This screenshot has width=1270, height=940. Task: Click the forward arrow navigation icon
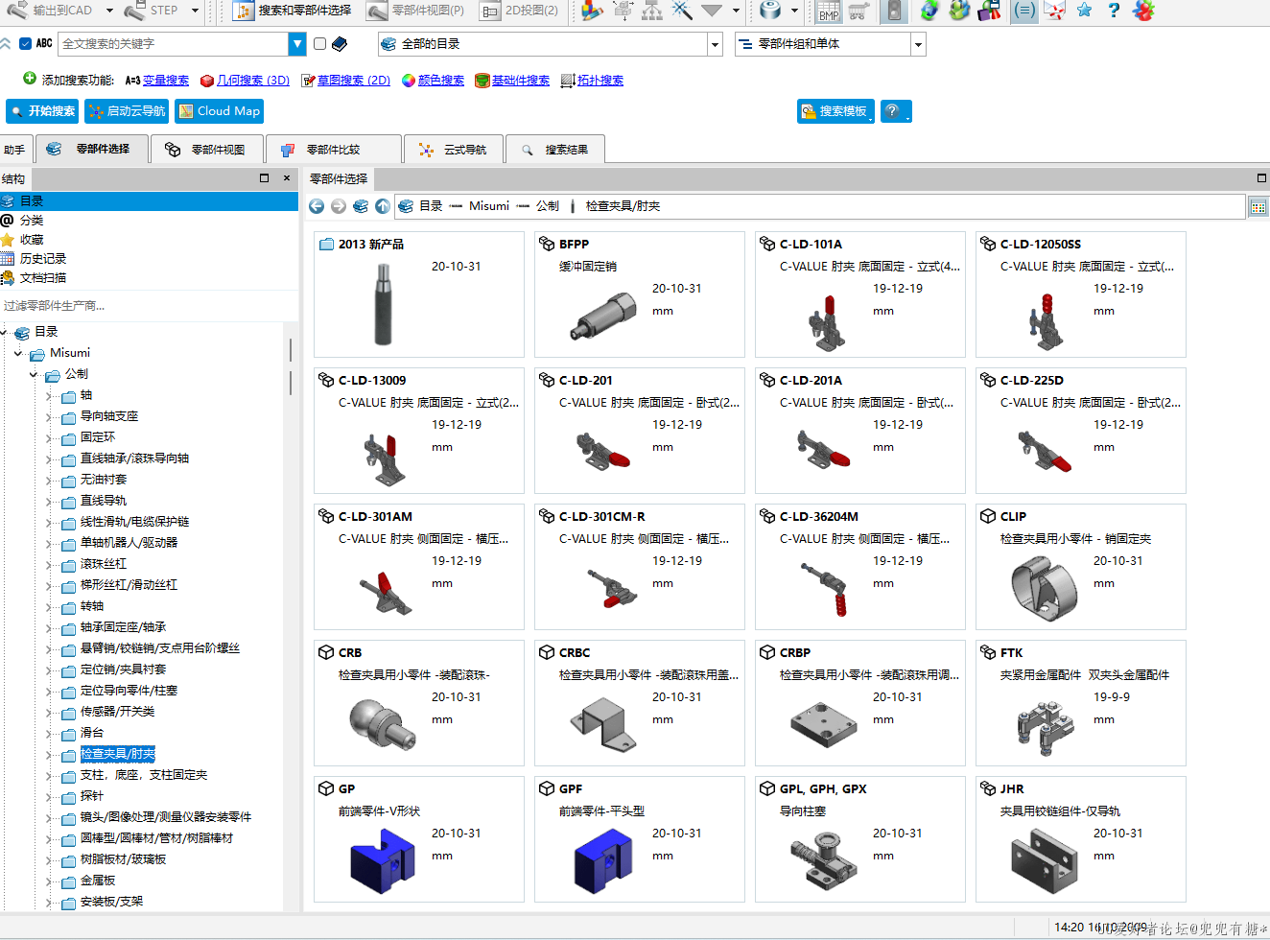point(339,206)
